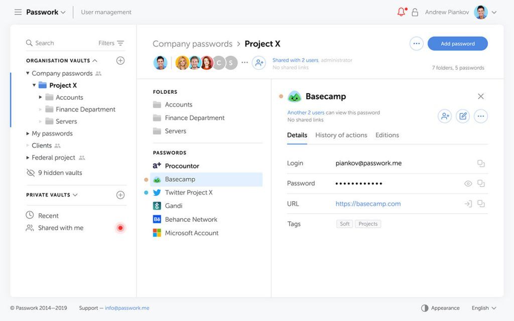Expand the Federal project vault
The image size is (514, 321).
click(x=28, y=157)
